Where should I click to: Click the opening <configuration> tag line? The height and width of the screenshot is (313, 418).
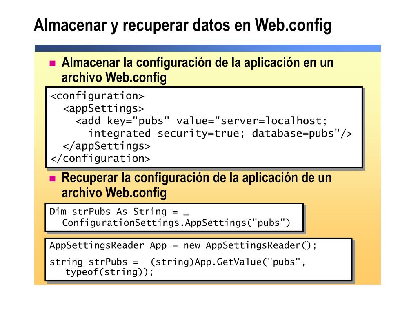coord(97,96)
